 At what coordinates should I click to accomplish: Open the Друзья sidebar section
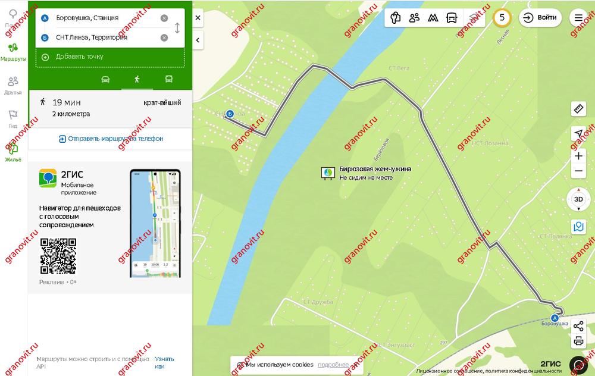(12, 85)
